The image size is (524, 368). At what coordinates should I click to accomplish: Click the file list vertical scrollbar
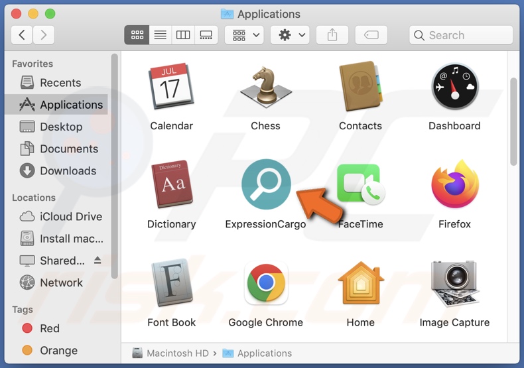click(513, 121)
